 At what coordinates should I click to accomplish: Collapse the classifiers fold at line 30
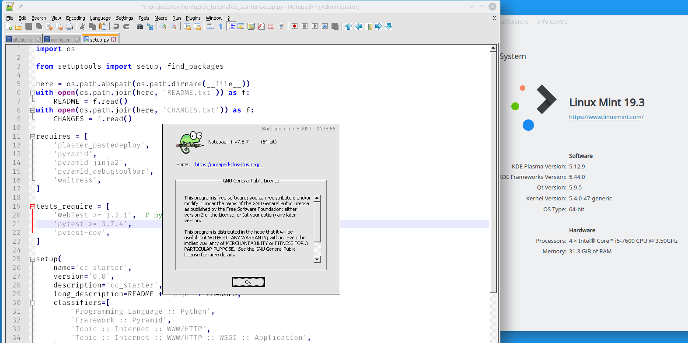point(32,303)
